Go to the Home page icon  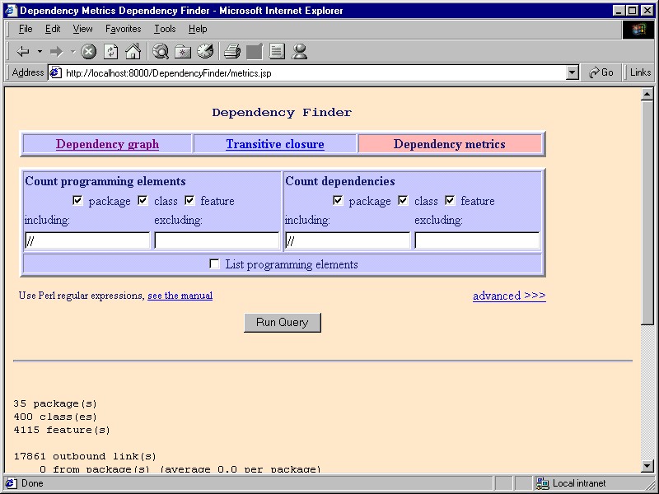click(133, 51)
